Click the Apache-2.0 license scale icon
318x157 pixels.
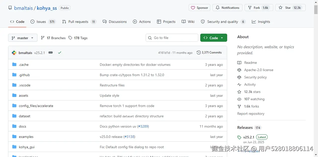(x=239, y=70)
